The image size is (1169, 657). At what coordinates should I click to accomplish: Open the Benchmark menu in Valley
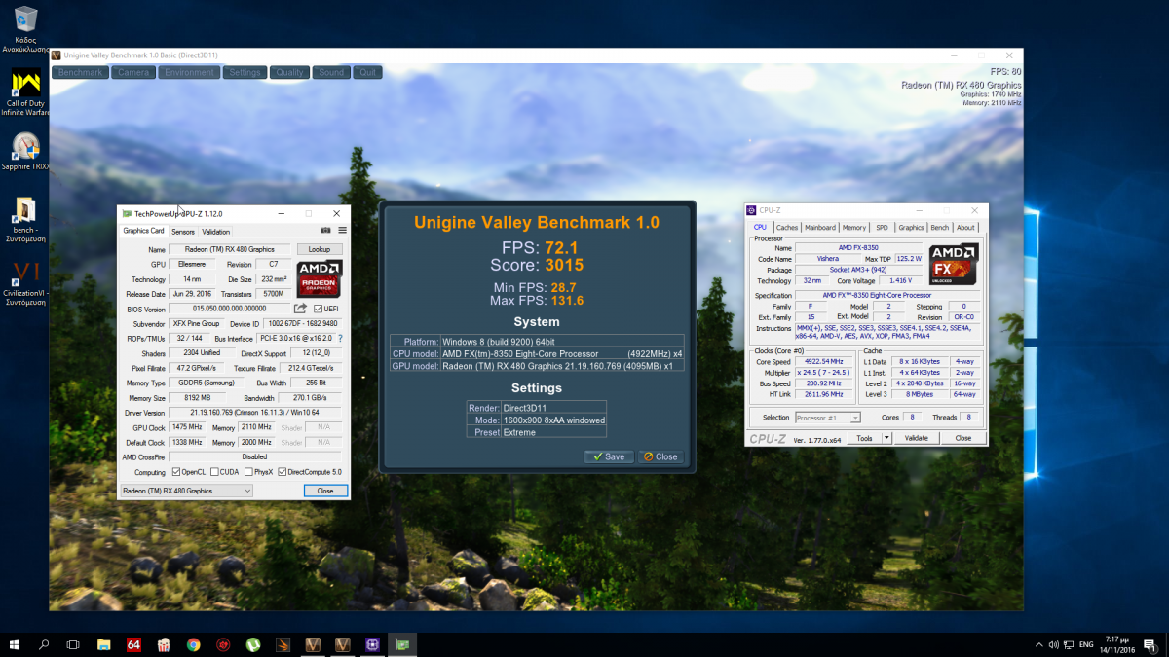(80, 72)
